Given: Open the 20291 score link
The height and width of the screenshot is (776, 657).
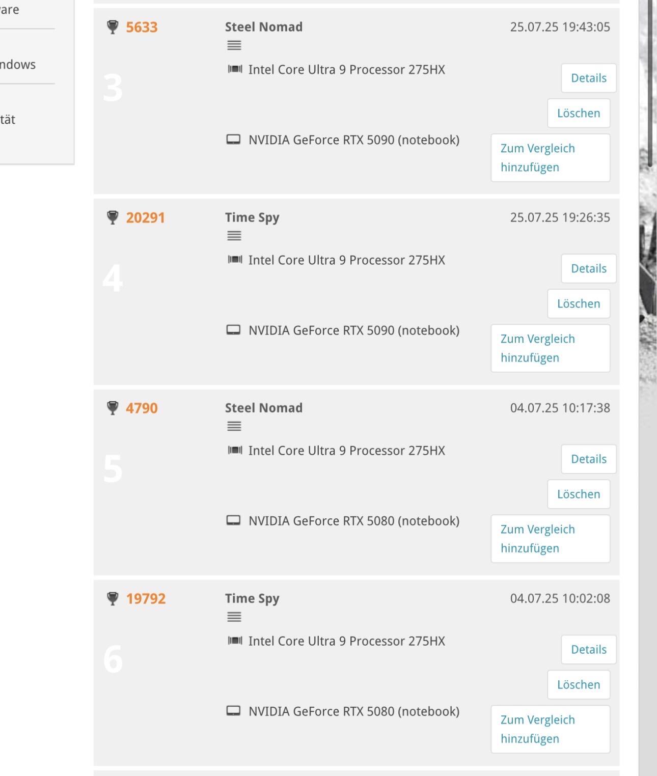Looking at the screenshot, I should pyautogui.click(x=146, y=217).
